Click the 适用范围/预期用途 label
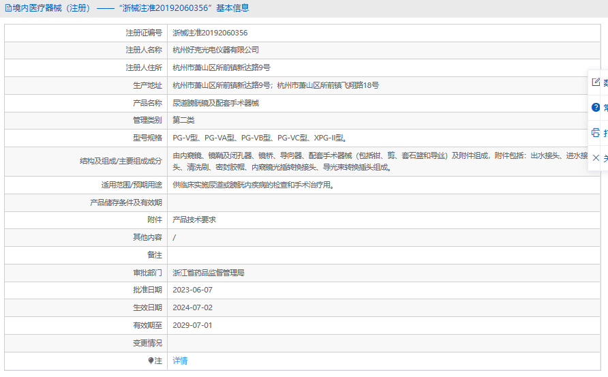Screen dimensions: 608x377 (132, 185)
